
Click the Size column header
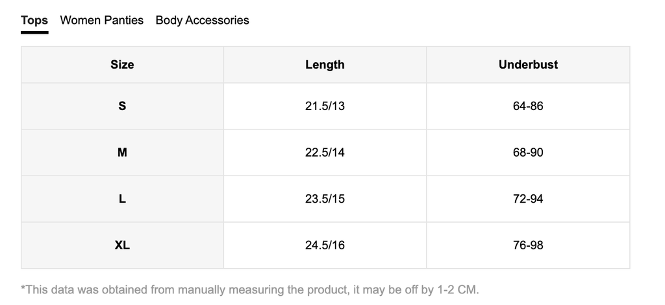tap(122, 65)
